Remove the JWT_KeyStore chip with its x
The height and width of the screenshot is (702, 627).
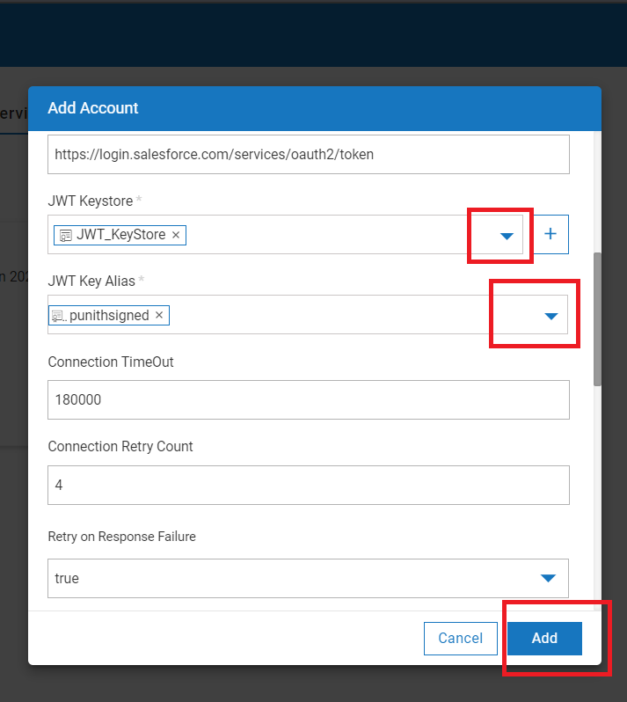(x=176, y=235)
